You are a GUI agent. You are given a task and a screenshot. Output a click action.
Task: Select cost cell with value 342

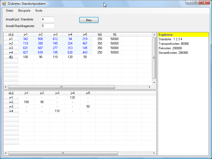tap(26, 39)
